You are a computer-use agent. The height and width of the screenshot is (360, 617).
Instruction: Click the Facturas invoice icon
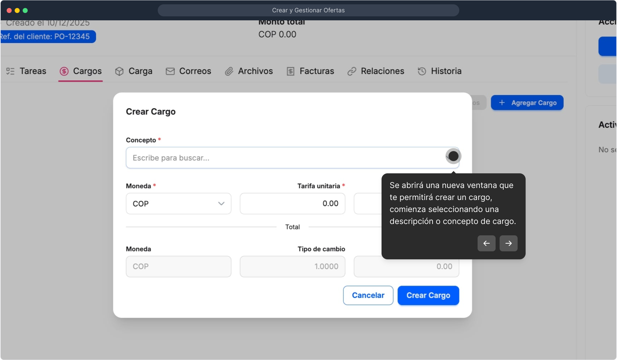290,71
